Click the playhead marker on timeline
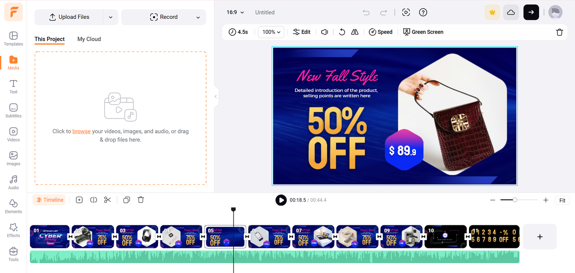575x273 pixels. pos(233,210)
